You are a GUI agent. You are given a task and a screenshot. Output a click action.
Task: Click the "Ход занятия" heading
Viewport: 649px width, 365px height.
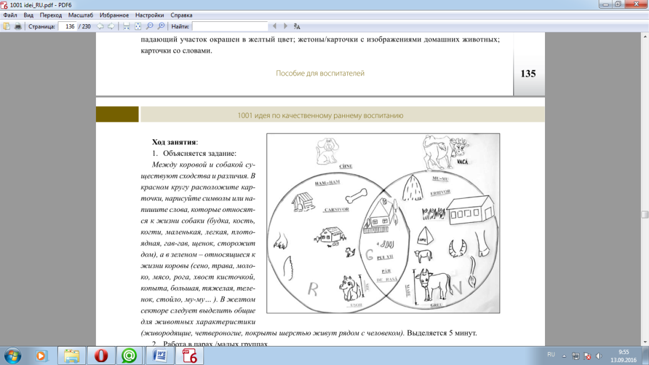point(174,142)
